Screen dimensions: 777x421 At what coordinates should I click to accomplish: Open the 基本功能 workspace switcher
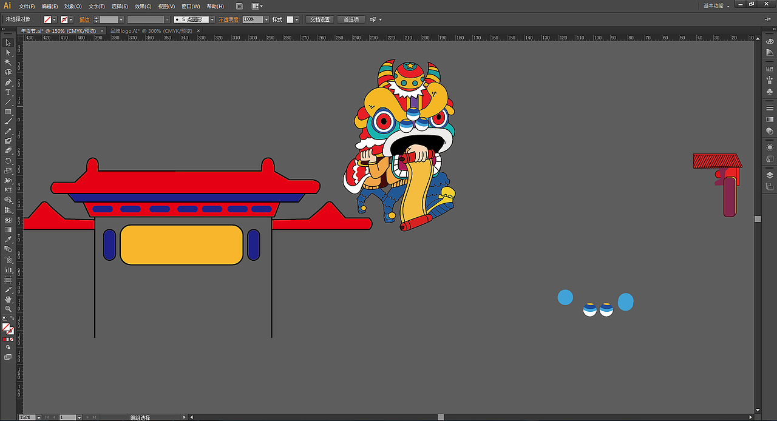pyautogui.click(x=716, y=5)
